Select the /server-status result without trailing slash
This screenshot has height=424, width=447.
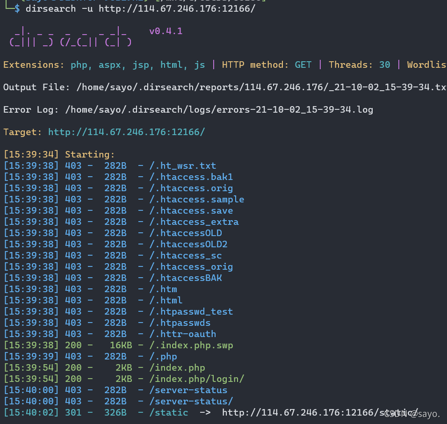(x=188, y=390)
